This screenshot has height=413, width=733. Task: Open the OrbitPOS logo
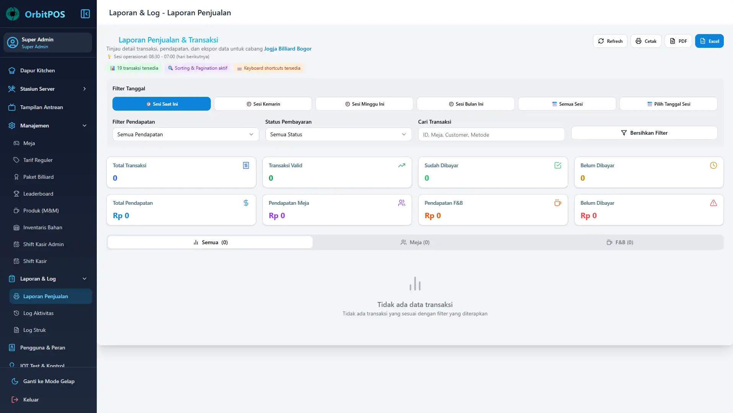[36, 14]
